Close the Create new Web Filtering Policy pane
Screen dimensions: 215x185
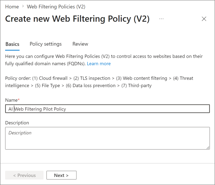point(204,19)
